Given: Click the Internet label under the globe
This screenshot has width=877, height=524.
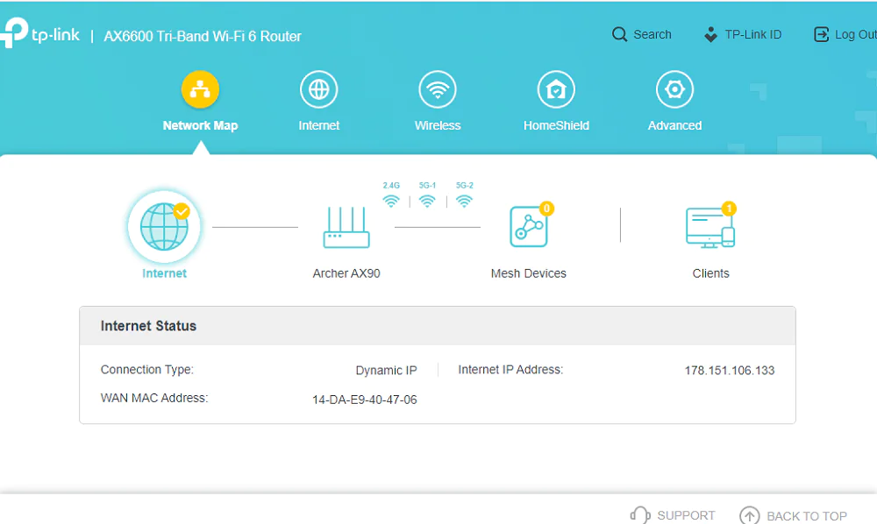Looking at the screenshot, I should pos(164,273).
